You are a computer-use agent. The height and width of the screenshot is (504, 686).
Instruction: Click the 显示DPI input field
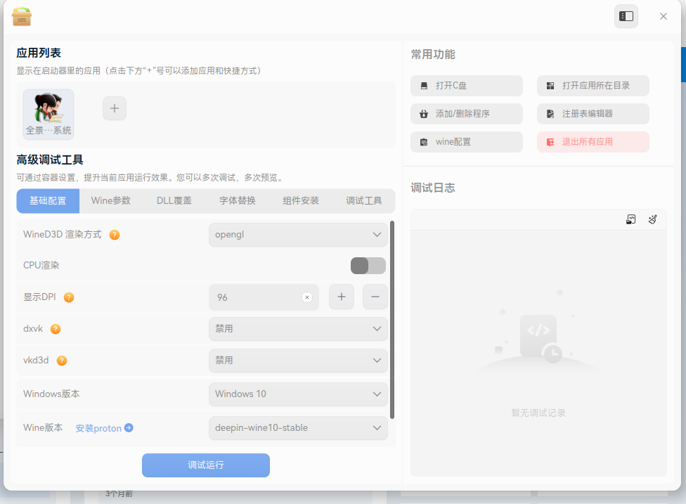pos(264,297)
